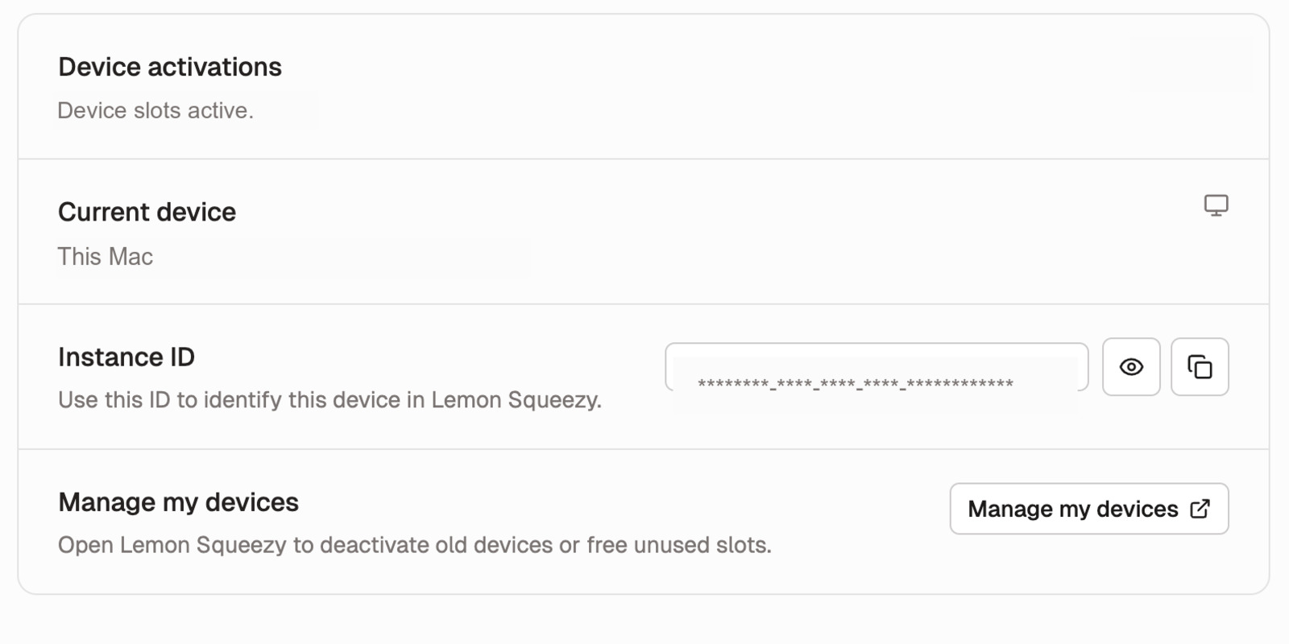Click the This Mac device name

tap(105, 256)
